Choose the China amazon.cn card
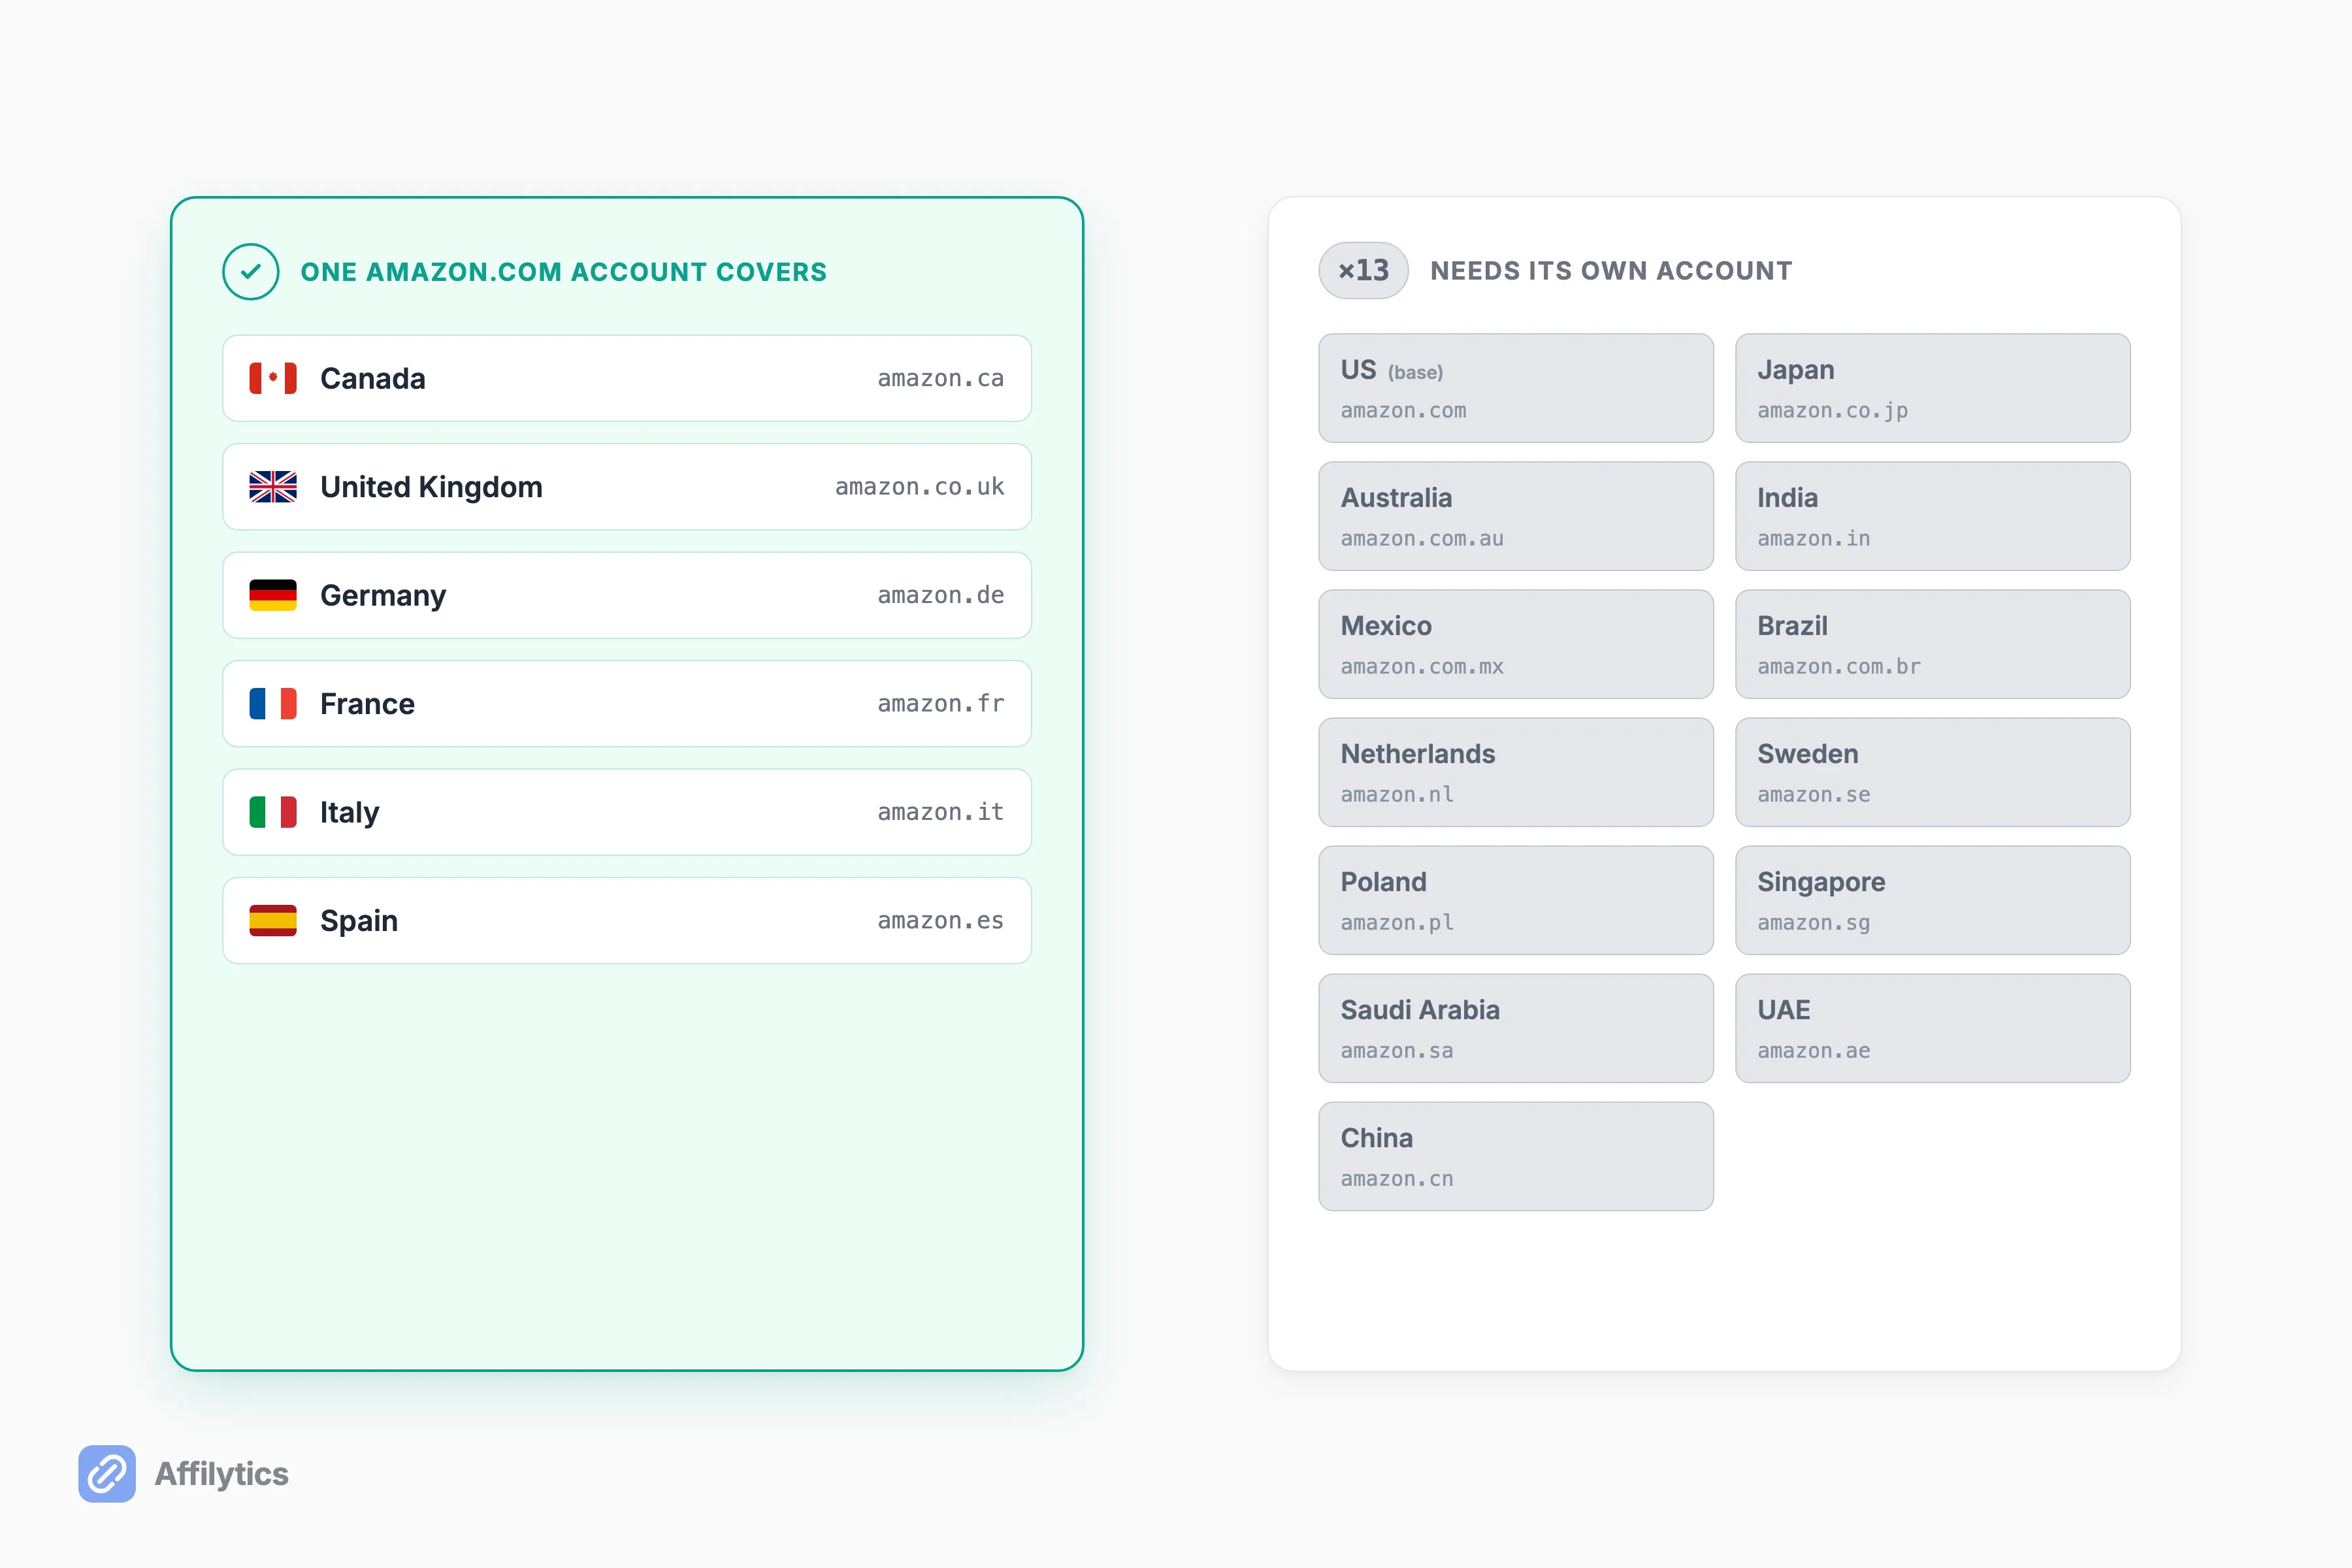Screen dimensions: 2352x1568 [1516, 1156]
